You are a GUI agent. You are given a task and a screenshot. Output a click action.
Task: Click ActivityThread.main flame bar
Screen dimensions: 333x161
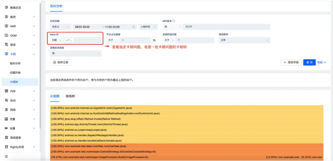[x=187, y=124]
